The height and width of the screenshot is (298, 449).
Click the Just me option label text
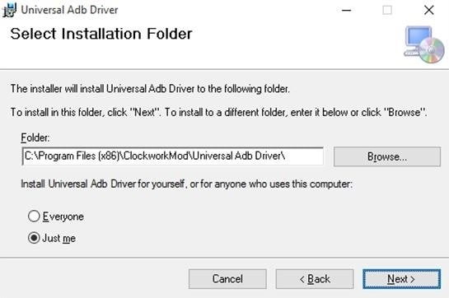click(59, 238)
